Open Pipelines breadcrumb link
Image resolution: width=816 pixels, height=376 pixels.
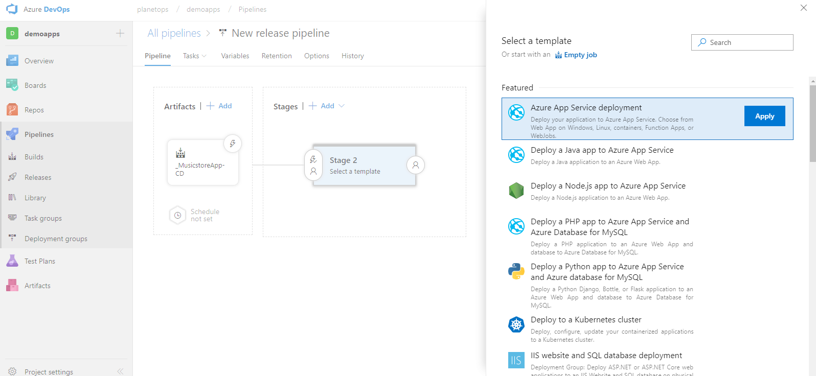[x=252, y=9]
